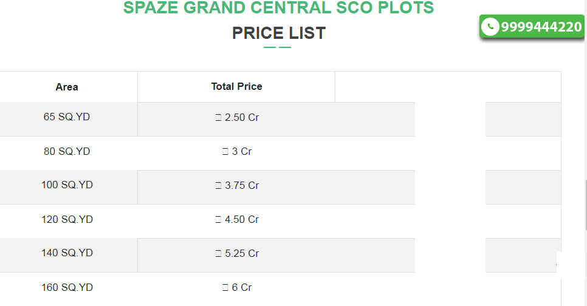Viewport: 587px width, 306px height.
Task: Select the 120 SQ.YD area cell
Action: point(67,219)
